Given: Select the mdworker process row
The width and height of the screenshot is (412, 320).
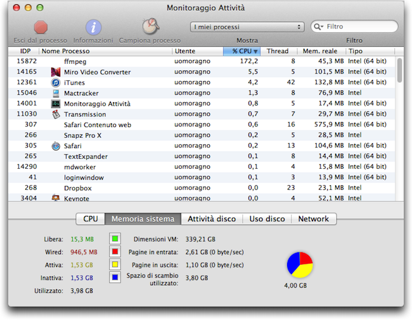Looking at the screenshot, I should [202, 167].
